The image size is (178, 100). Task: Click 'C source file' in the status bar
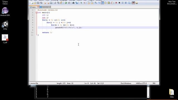pos(33,83)
